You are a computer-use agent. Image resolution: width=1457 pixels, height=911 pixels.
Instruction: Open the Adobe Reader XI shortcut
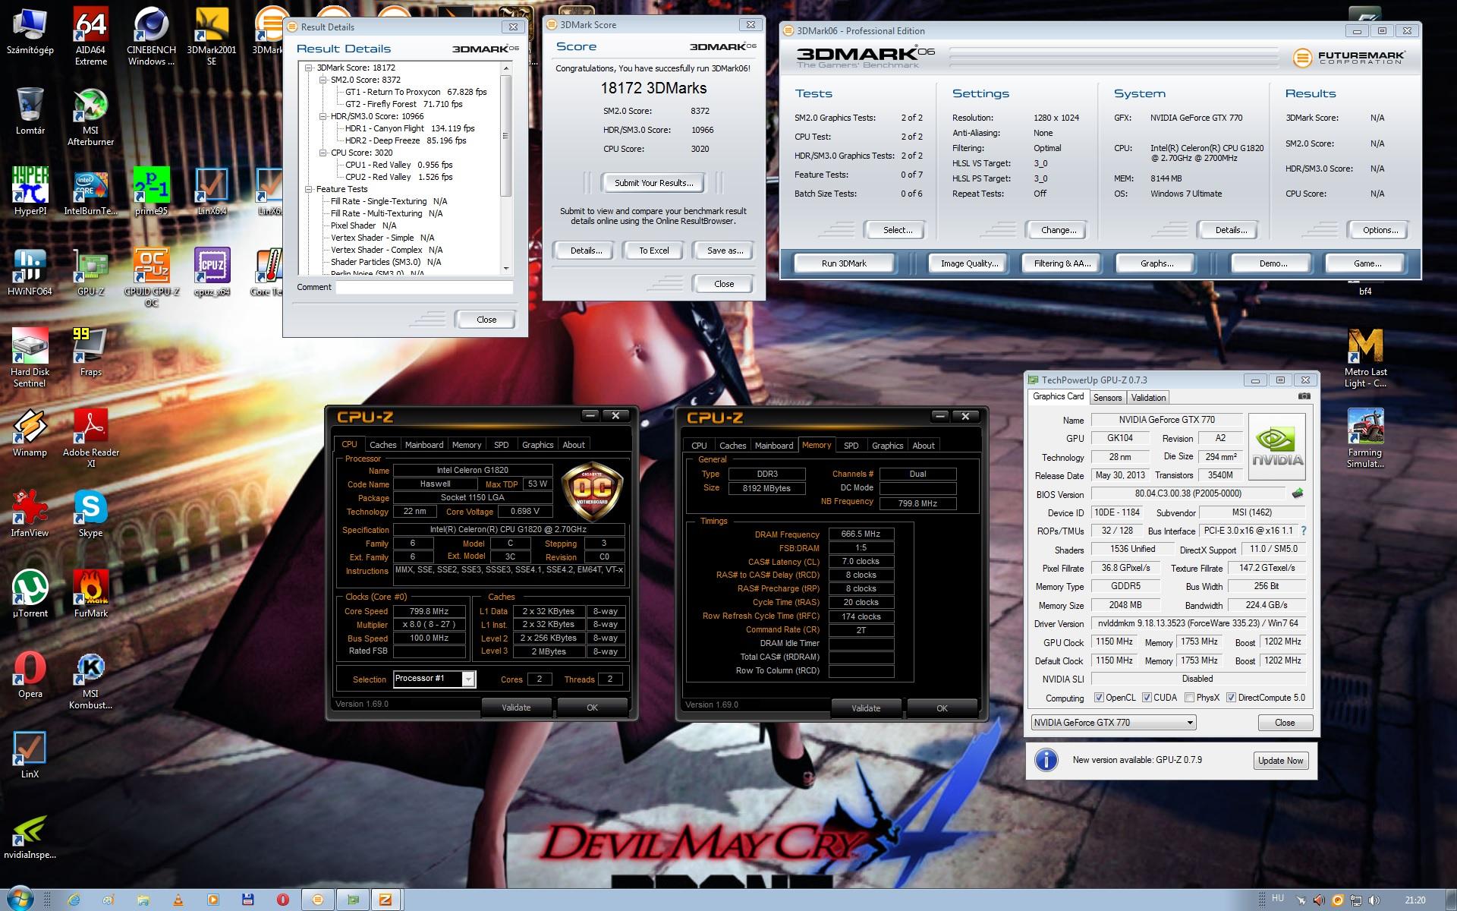pos(90,439)
